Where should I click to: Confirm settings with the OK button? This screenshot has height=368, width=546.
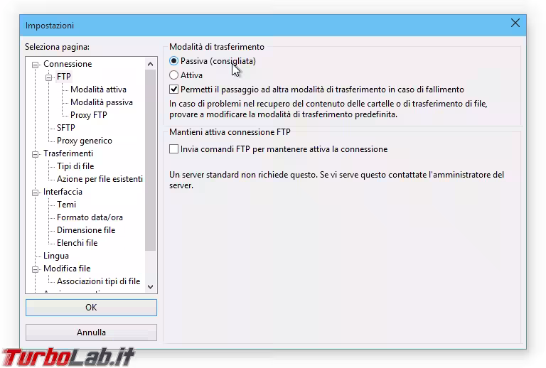point(91,308)
